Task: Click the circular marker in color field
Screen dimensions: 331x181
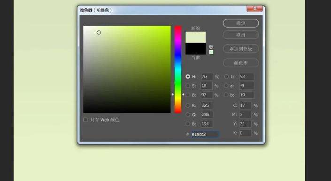Action: [x=99, y=32]
